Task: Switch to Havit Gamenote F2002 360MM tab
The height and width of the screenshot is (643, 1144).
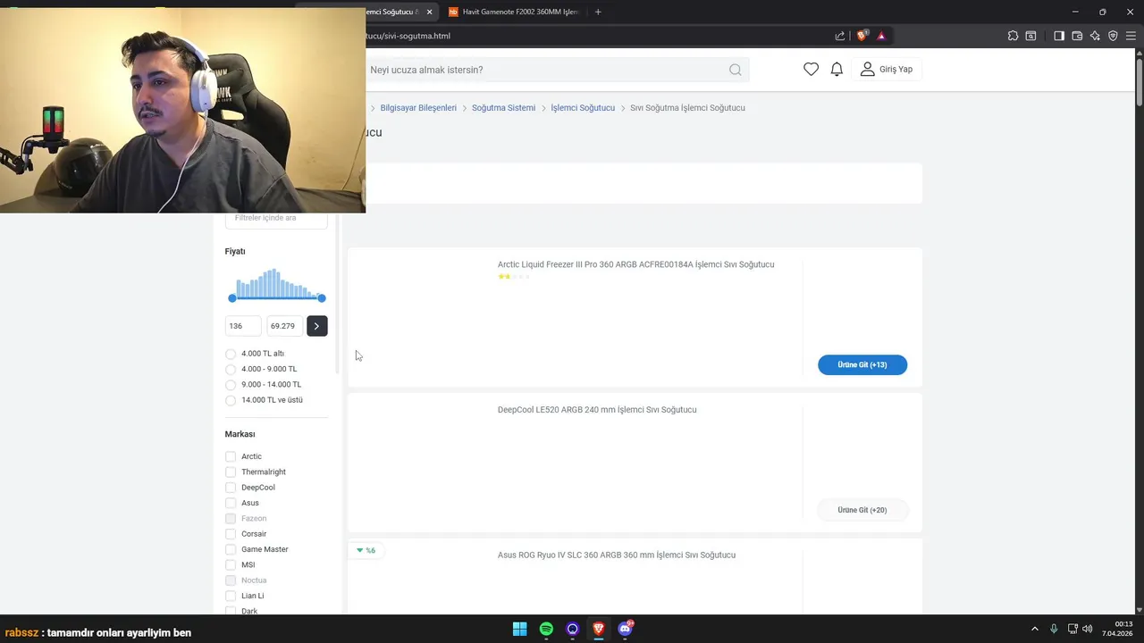Action: coord(514,12)
